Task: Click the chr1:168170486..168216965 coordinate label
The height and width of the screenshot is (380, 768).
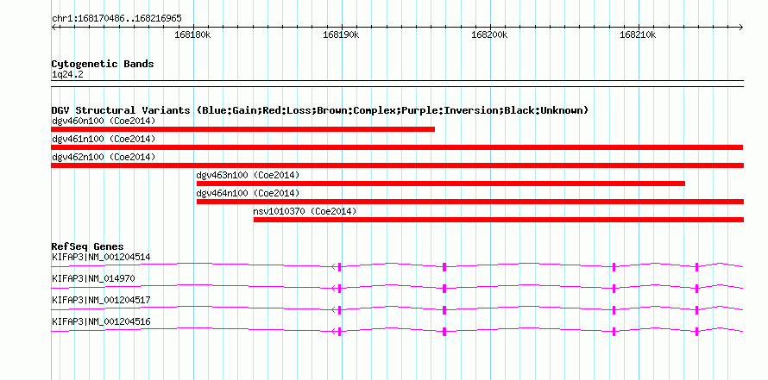Action: point(116,19)
